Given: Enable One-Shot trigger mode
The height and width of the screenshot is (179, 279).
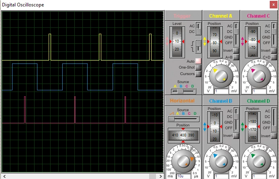Looking at the screenshot, I should pos(198,67).
